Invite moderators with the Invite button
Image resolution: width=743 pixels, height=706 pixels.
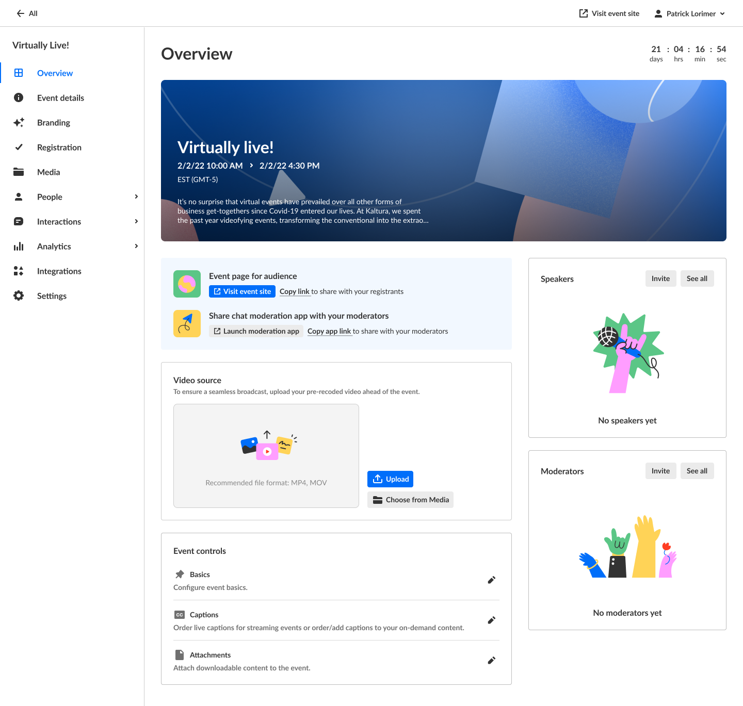pos(660,471)
